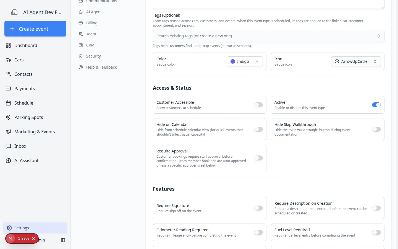Open Help & Feedback section
The width and height of the screenshot is (398, 249).
click(x=101, y=67)
